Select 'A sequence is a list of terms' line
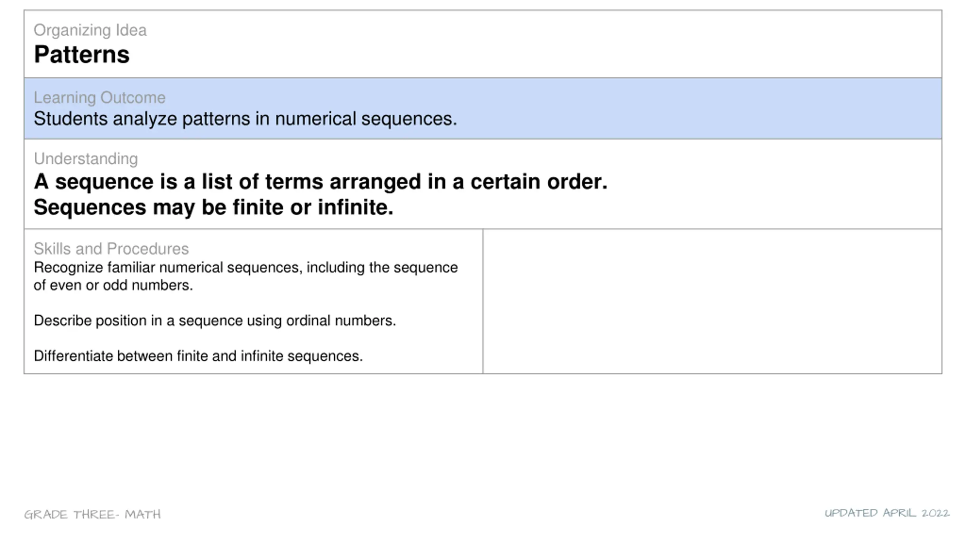The height and width of the screenshot is (543, 966). (x=321, y=182)
